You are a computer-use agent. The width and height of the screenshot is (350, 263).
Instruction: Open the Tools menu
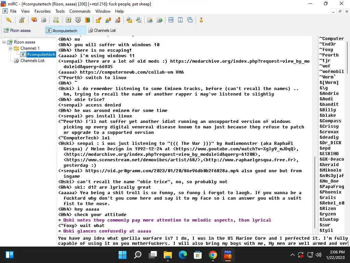point(60,11)
